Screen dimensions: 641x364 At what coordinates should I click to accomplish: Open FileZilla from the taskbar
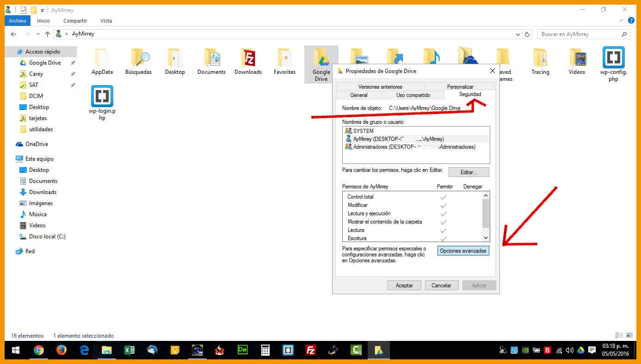tap(311, 350)
